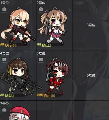The height and width of the screenshot is (120, 109).
Task: Click the camera icon in slot 1
Action: pos(4,9)
